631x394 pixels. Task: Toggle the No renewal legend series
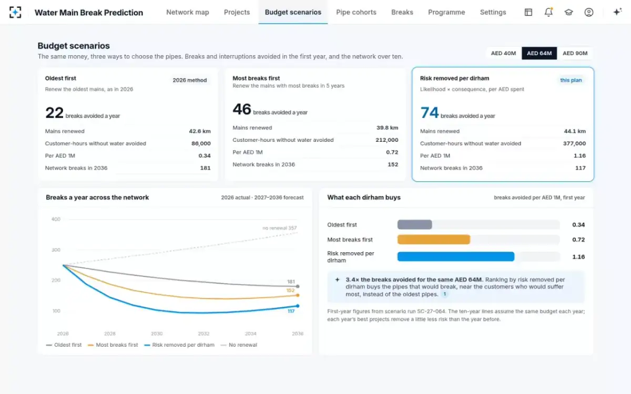pyautogui.click(x=239, y=345)
